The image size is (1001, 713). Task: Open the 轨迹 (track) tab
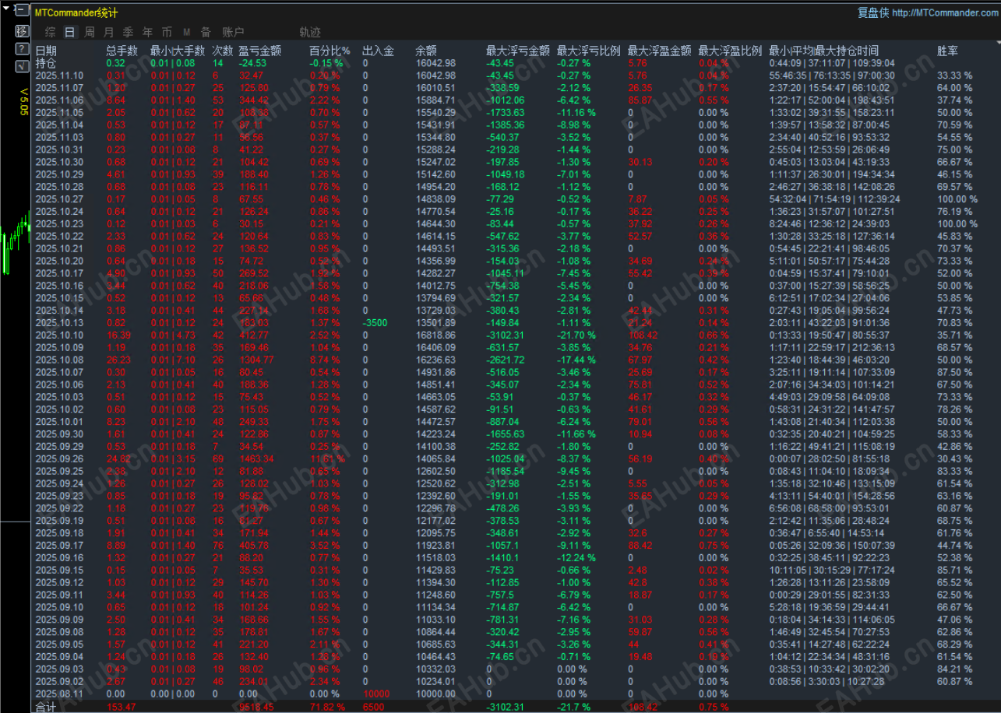point(310,32)
